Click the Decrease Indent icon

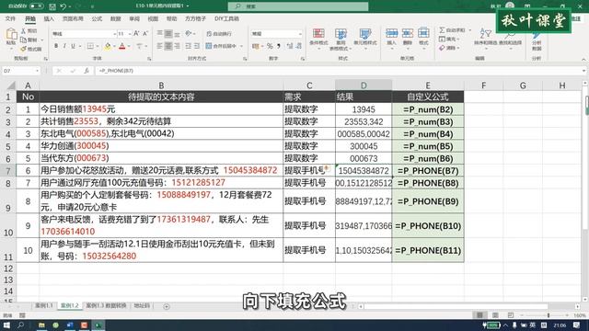pyautogui.click(x=188, y=46)
